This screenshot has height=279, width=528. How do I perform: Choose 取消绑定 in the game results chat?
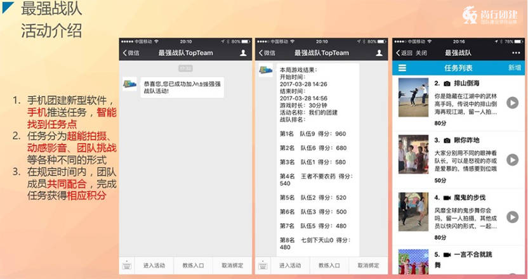(367, 266)
